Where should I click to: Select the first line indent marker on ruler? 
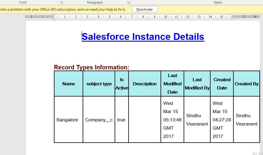click(x=54, y=16)
